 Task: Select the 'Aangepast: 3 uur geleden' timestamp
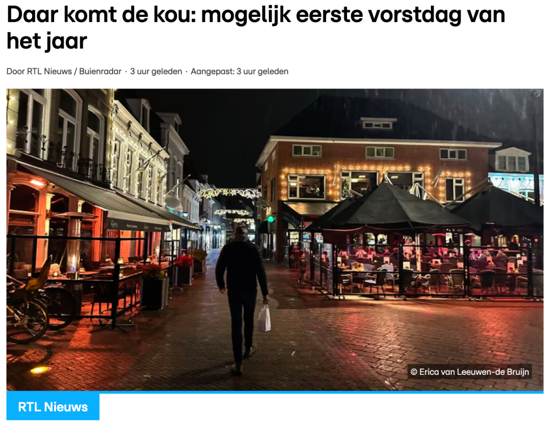(239, 72)
